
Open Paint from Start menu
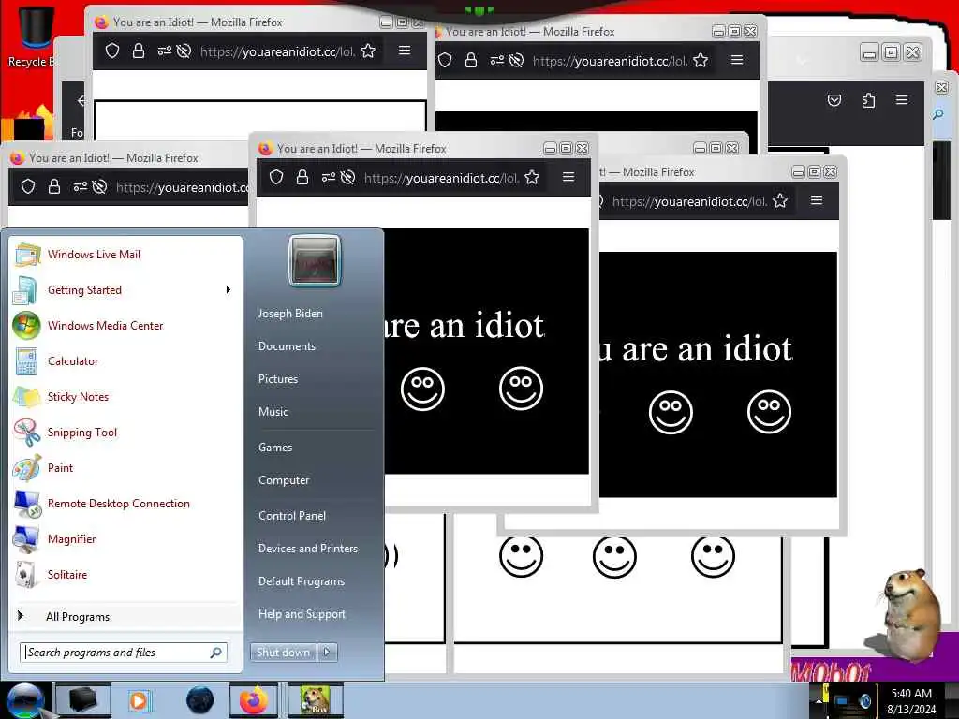[x=125, y=468]
